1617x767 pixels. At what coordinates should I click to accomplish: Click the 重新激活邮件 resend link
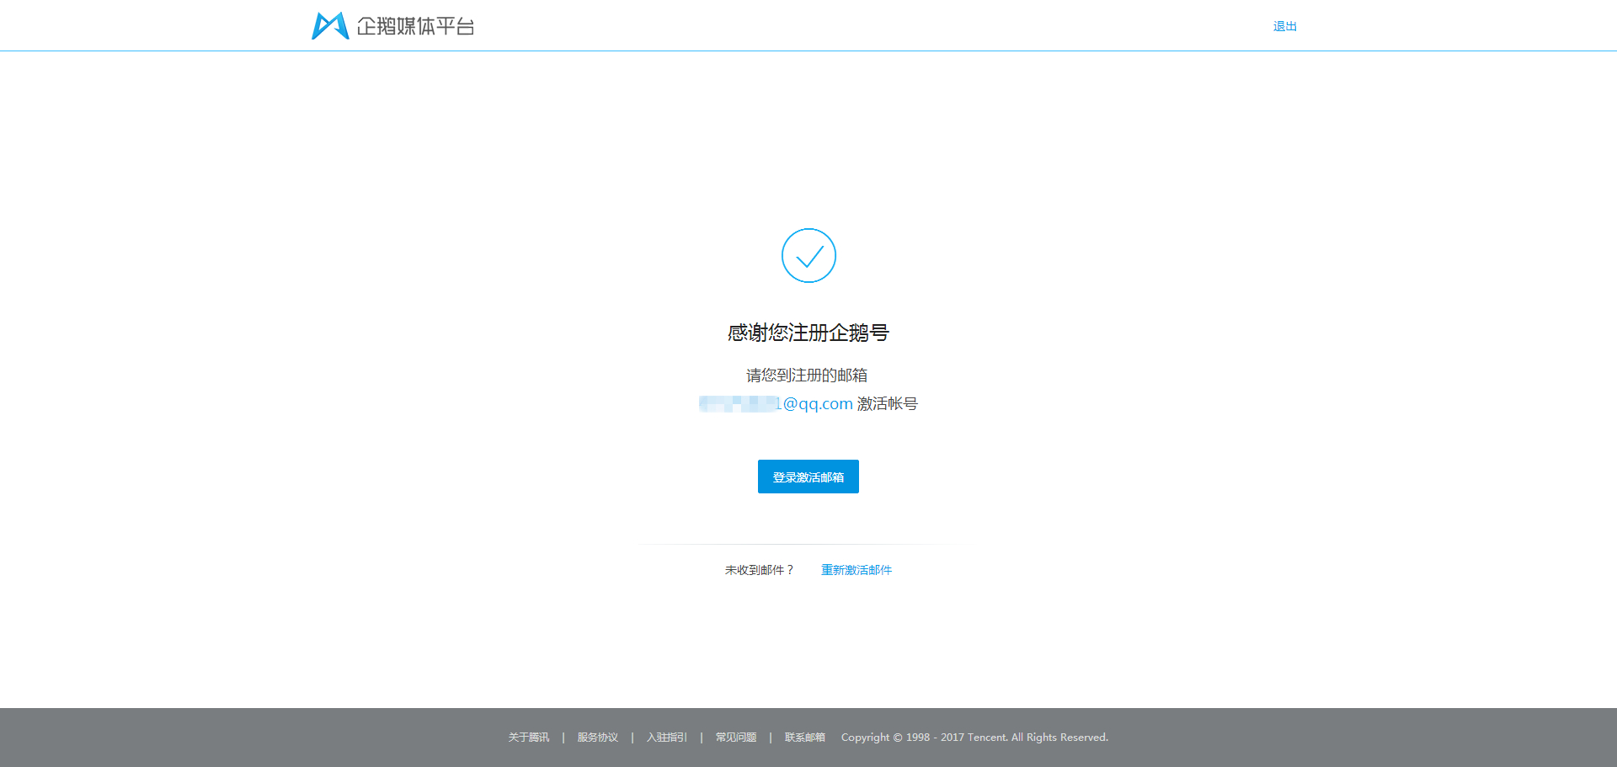point(856,570)
